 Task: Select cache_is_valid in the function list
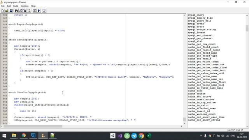(x=198, y=105)
